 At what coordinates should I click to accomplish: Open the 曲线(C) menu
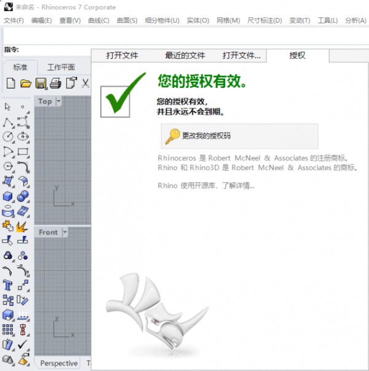[98, 21]
